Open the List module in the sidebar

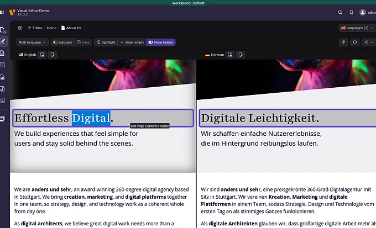(2, 65)
